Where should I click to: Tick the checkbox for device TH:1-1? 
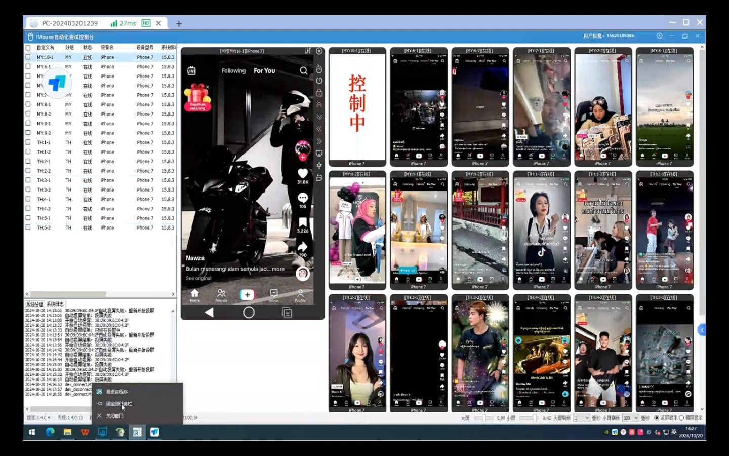tap(28, 142)
